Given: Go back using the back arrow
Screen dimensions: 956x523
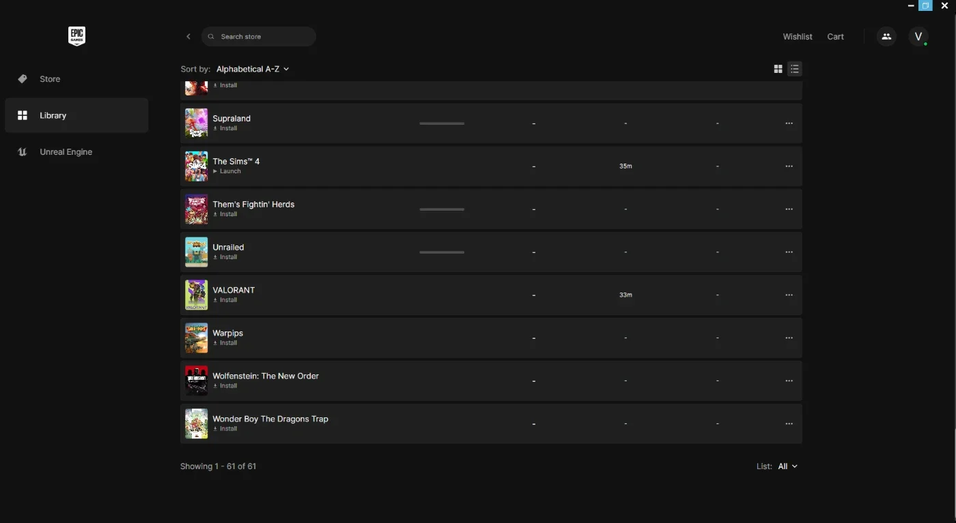Looking at the screenshot, I should click(x=188, y=37).
